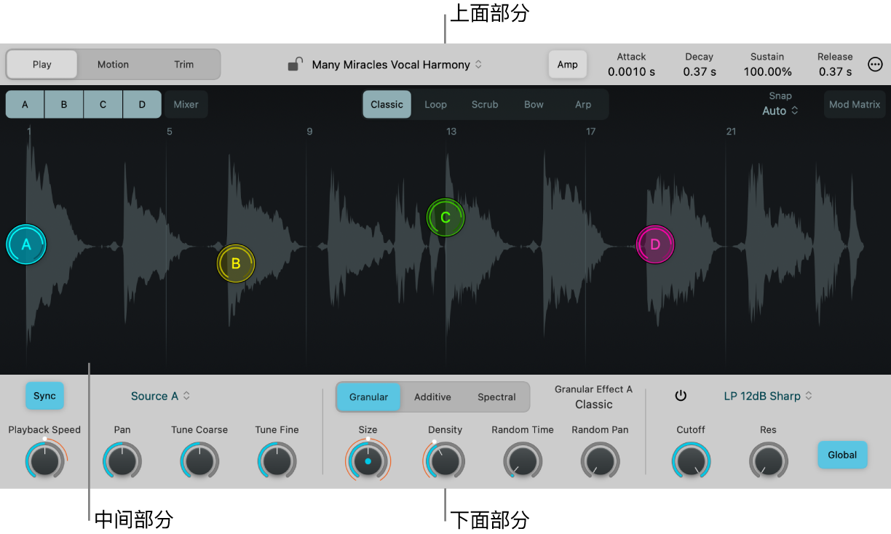Click bar 21 in the waveform ruler
Viewport: 891px width, 534px height.
(x=731, y=132)
